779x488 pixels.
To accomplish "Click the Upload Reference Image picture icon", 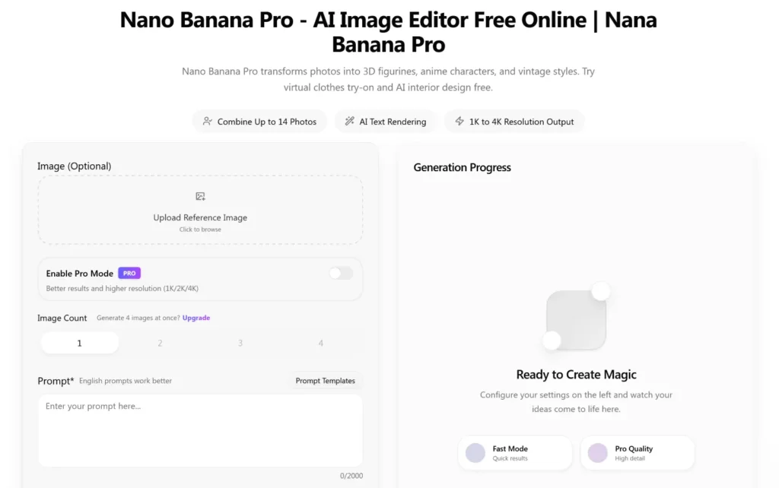I will (x=200, y=195).
